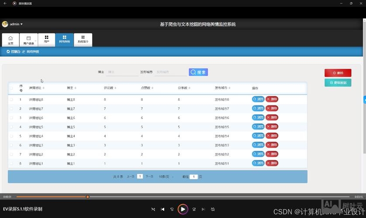Click the 上一页 previous page link

(x=131, y=177)
